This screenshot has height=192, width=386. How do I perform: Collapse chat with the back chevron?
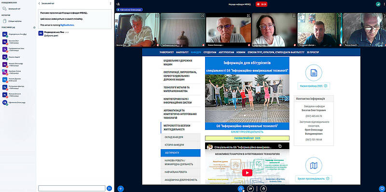point(39,4)
